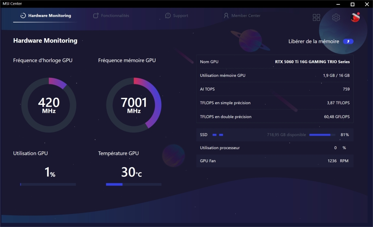Viewport: 373px width, 227px height.
Task: Click the RTX 5060 Ti 16G GAMING TRIO Series text
Action: 312,62
